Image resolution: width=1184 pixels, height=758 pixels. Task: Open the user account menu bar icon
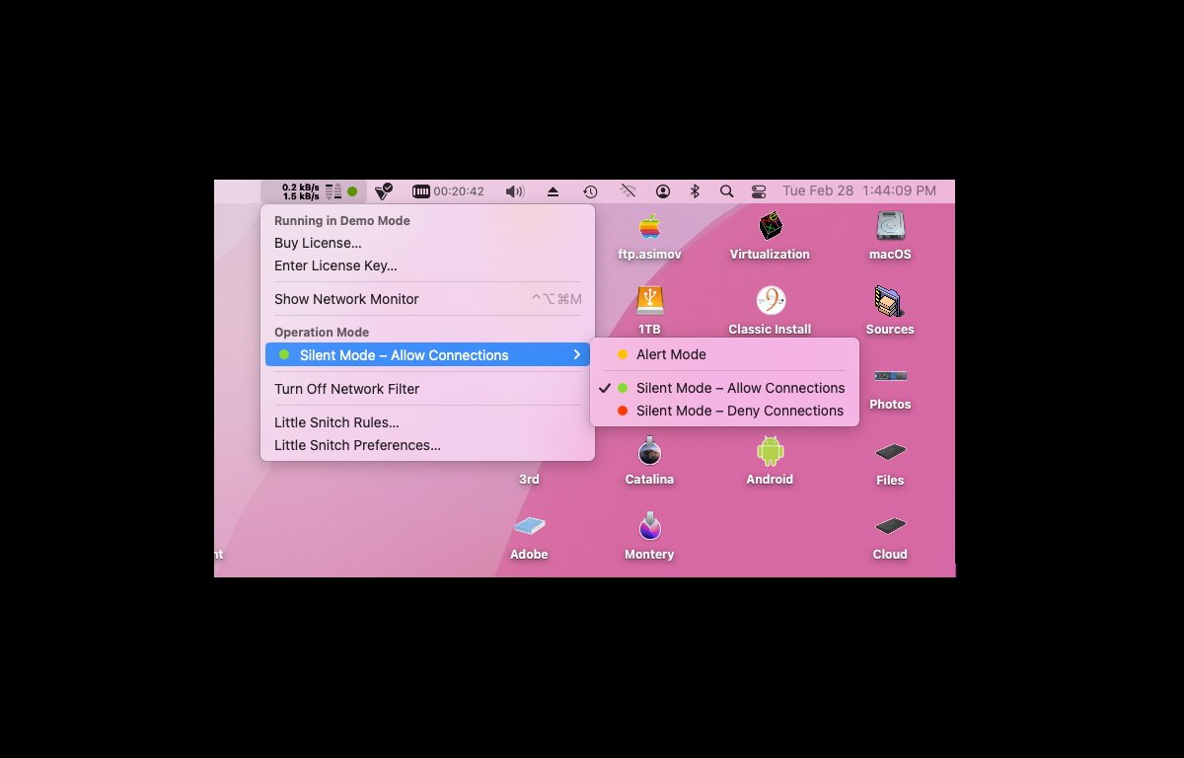663,191
